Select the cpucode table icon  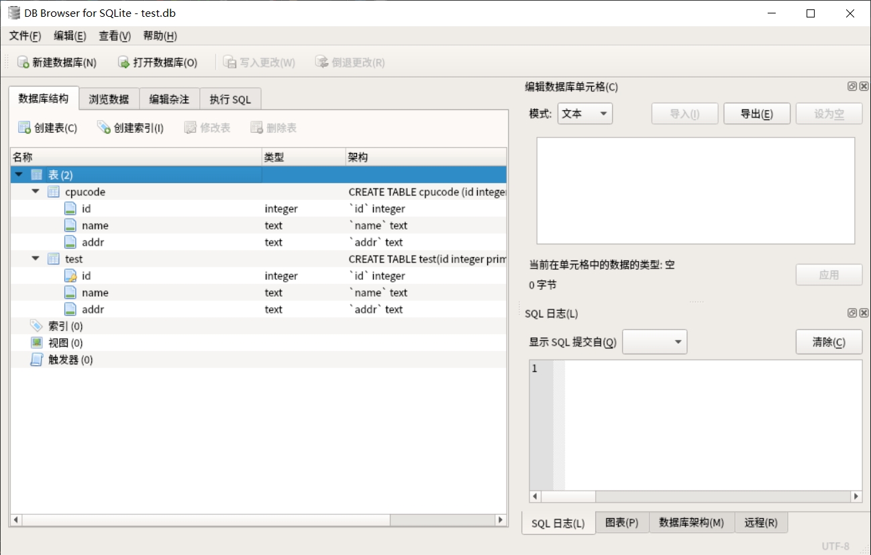coord(54,192)
